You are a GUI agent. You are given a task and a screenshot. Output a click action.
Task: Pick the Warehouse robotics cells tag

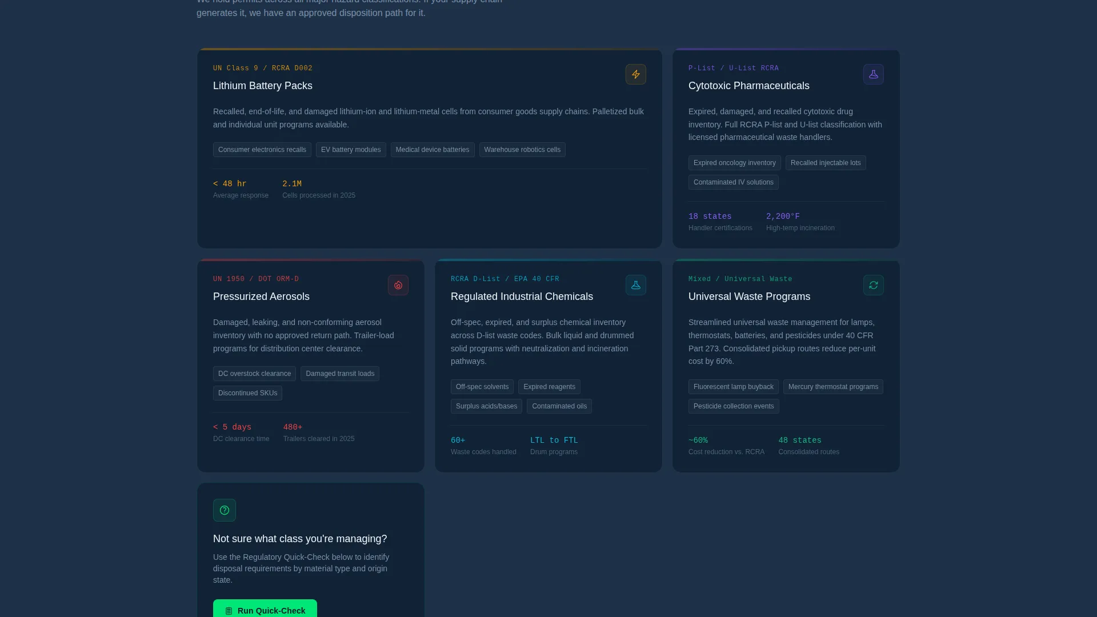pos(522,150)
